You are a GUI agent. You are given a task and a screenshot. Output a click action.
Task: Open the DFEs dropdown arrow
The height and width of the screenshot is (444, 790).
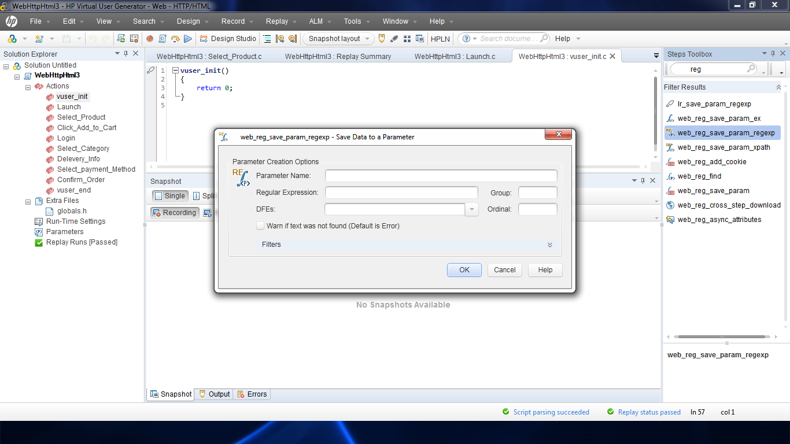[x=472, y=209]
